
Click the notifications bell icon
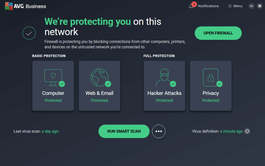point(191,6)
